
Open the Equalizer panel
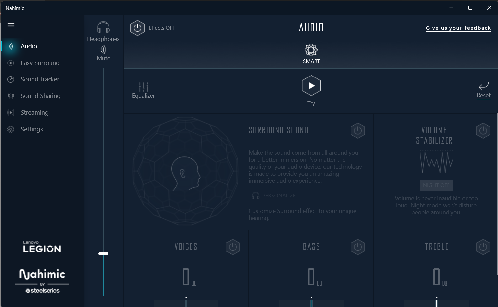(143, 87)
